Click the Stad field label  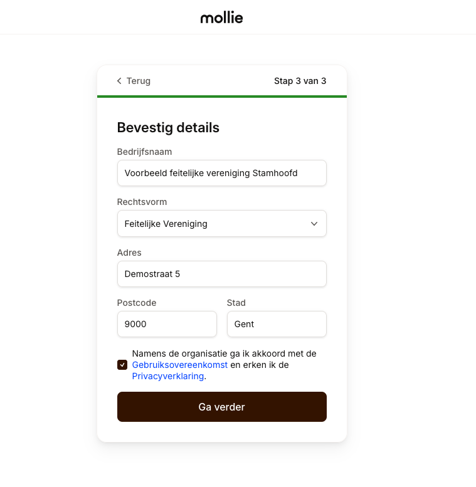(235, 303)
